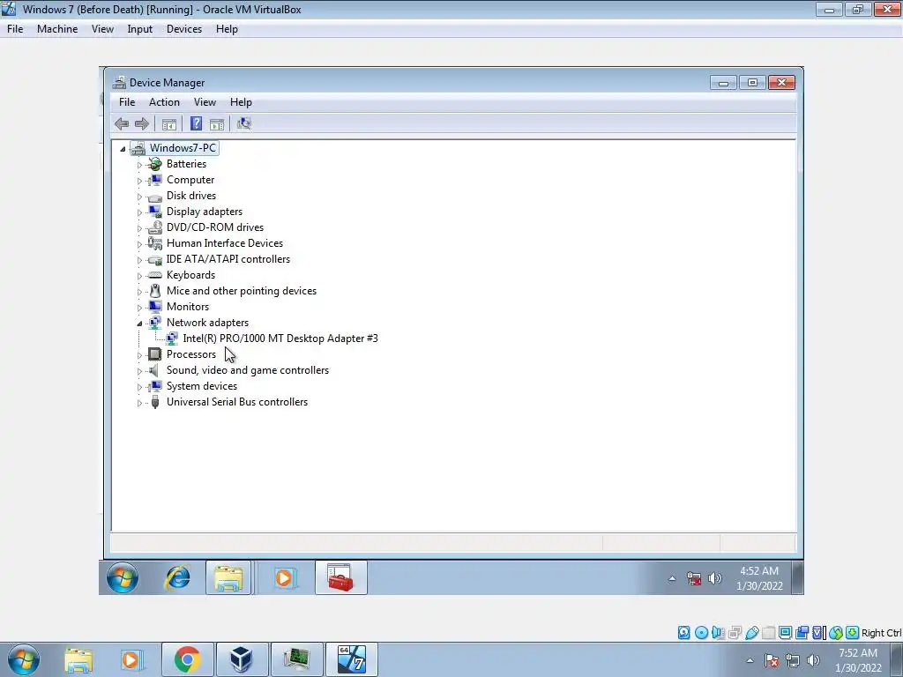The height and width of the screenshot is (677, 903).
Task: Open Device Manager Action menu
Action: [164, 102]
